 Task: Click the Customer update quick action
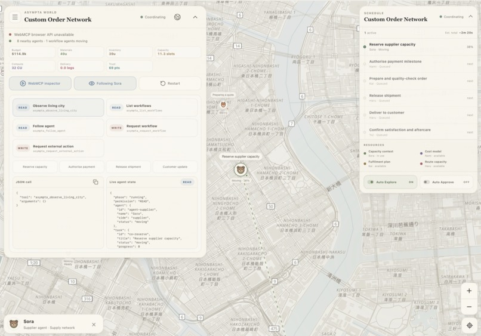click(x=175, y=167)
